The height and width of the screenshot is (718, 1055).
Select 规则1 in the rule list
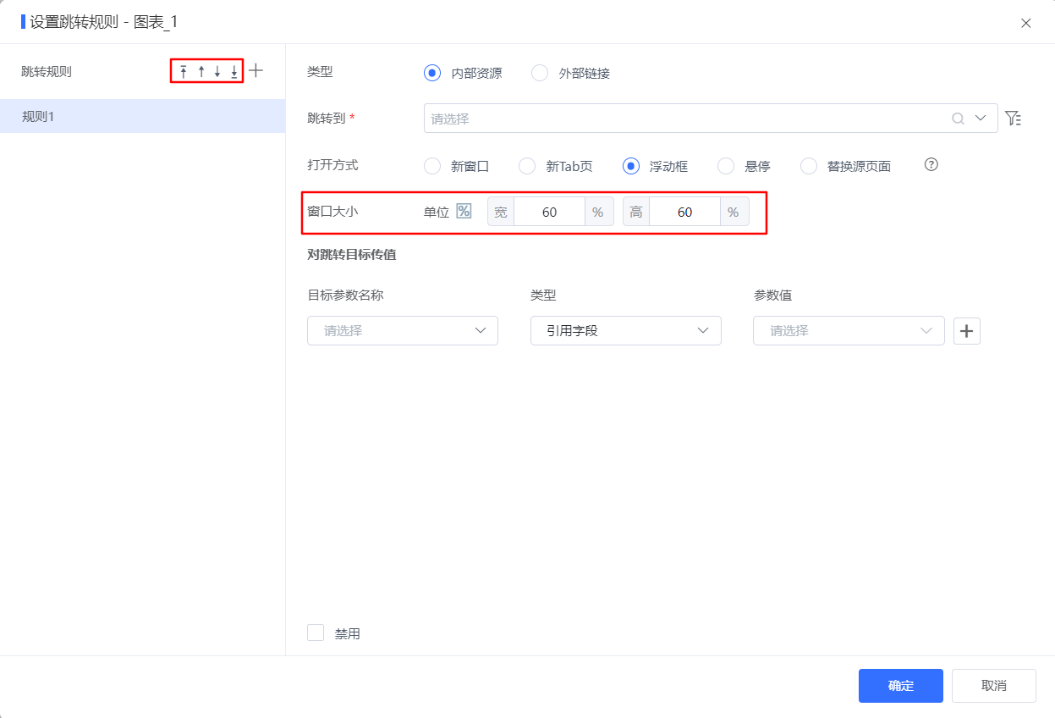pos(142,116)
